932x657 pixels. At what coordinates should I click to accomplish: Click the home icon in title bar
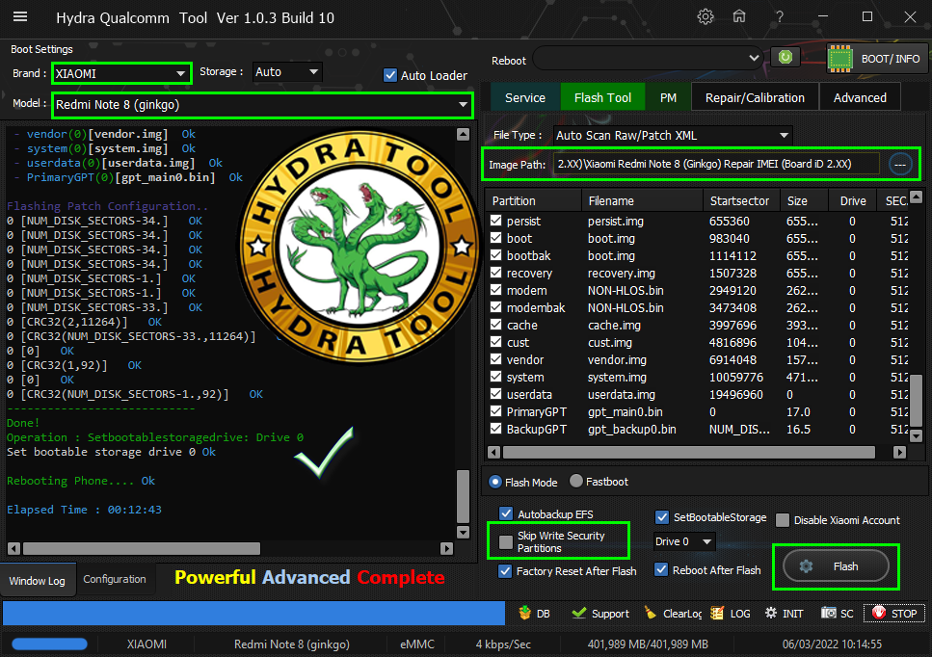[739, 16]
